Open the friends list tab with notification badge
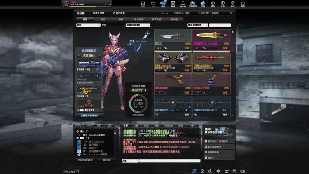 click(x=89, y=125)
